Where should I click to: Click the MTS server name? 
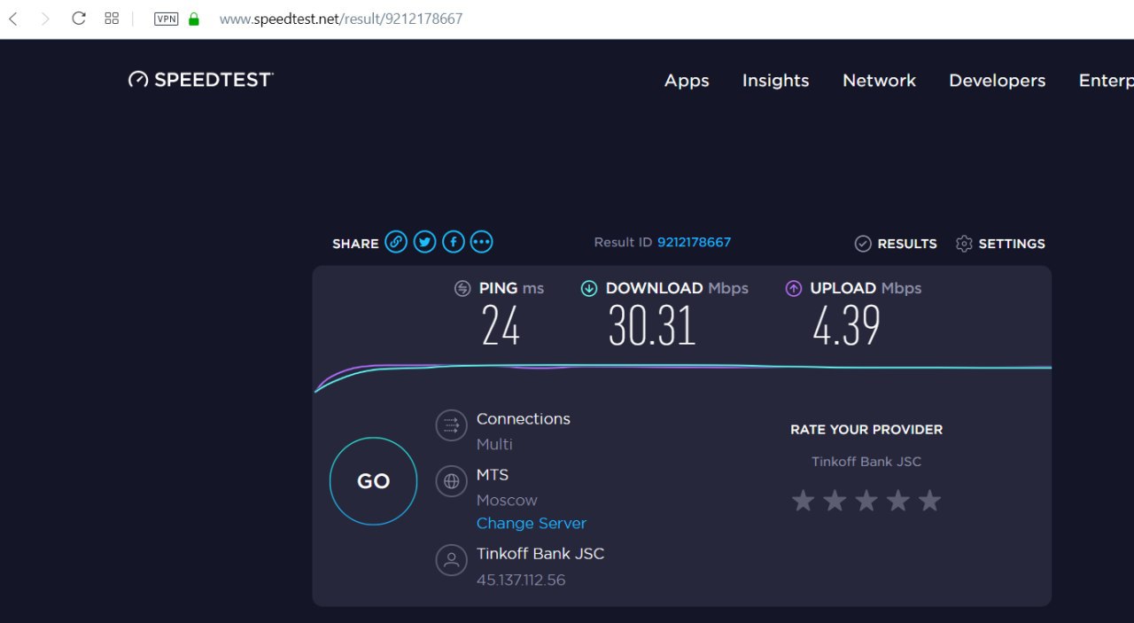pos(493,475)
